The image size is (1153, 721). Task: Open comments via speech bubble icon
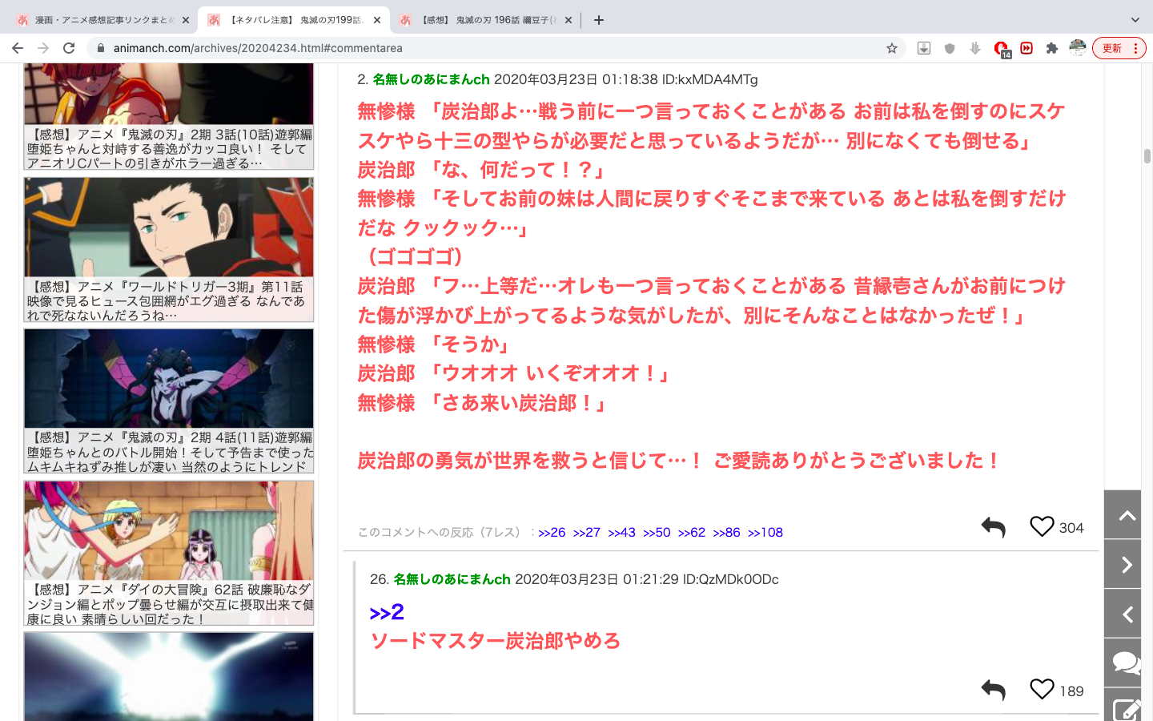1126,663
